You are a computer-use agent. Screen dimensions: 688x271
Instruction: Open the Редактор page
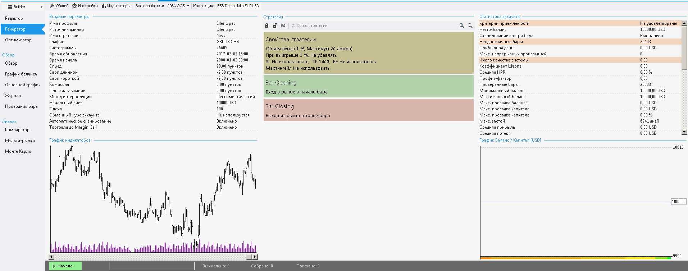coord(14,18)
